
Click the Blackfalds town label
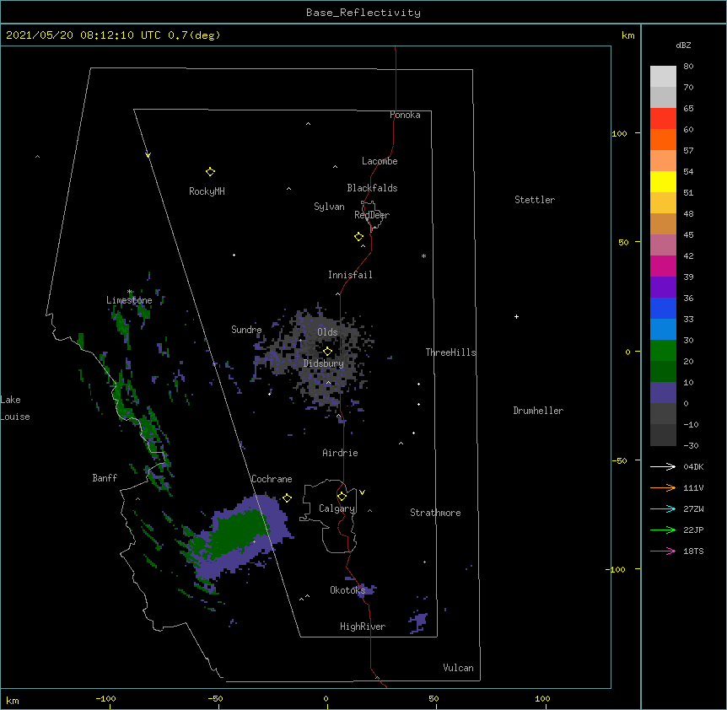[372, 188]
